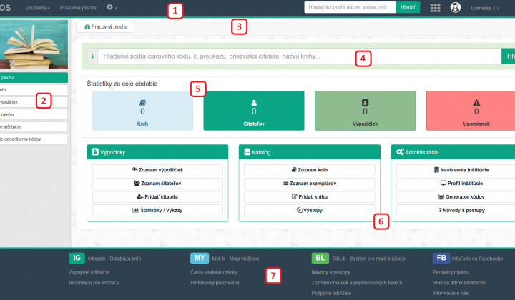Click the green Hľadať search button
This screenshot has height=300, width=515.
point(407,7)
